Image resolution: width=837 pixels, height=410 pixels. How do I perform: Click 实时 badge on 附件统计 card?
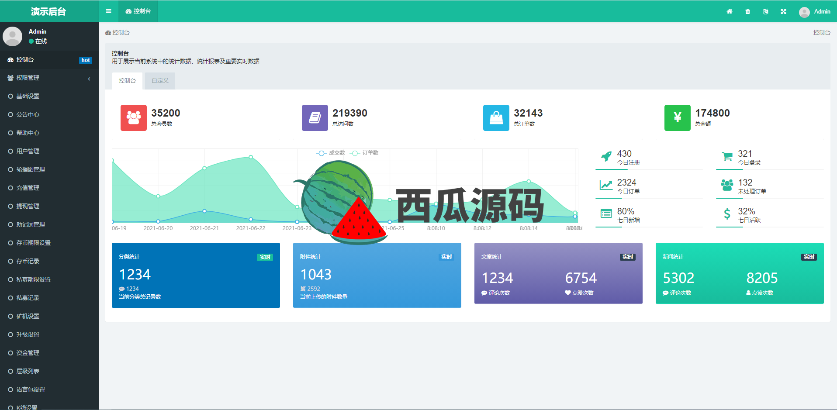click(x=446, y=257)
